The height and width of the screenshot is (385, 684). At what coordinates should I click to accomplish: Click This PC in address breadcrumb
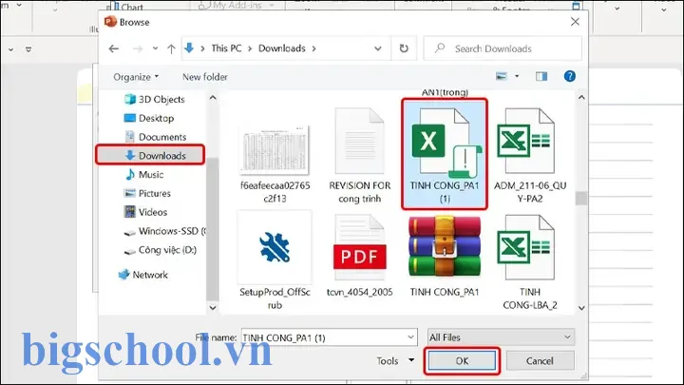[226, 48]
